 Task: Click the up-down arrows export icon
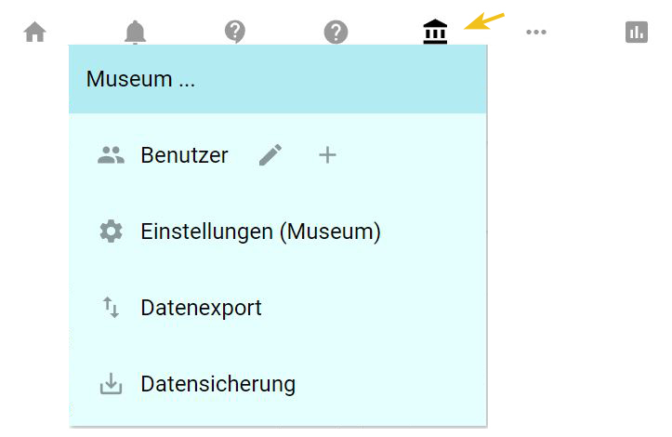(x=111, y=308)
